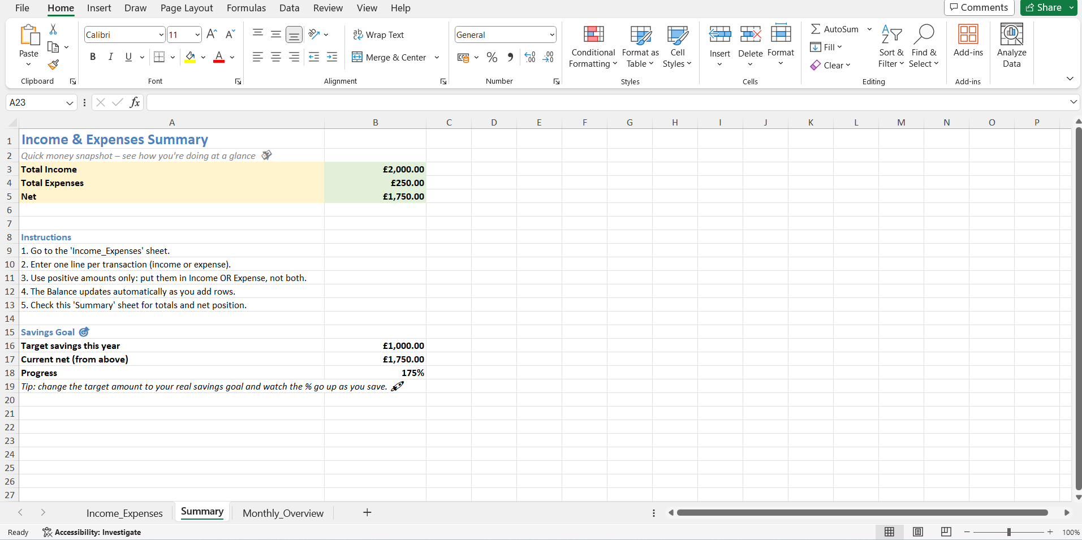Image resolution: width=1082 pixels, height=540 pixels.
Task: Open the Comments pane button
Action: (979, 7)
